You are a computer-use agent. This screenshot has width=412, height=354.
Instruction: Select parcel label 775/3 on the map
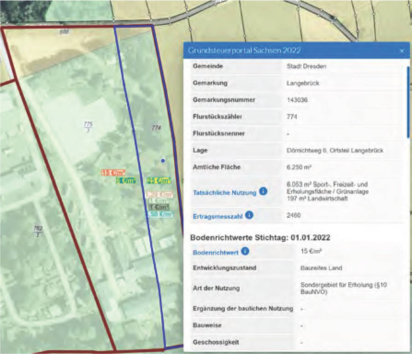click(x=88, y=126)
